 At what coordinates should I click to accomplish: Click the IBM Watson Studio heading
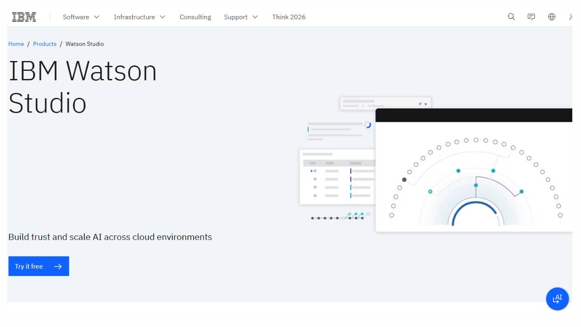click(83, 87)
